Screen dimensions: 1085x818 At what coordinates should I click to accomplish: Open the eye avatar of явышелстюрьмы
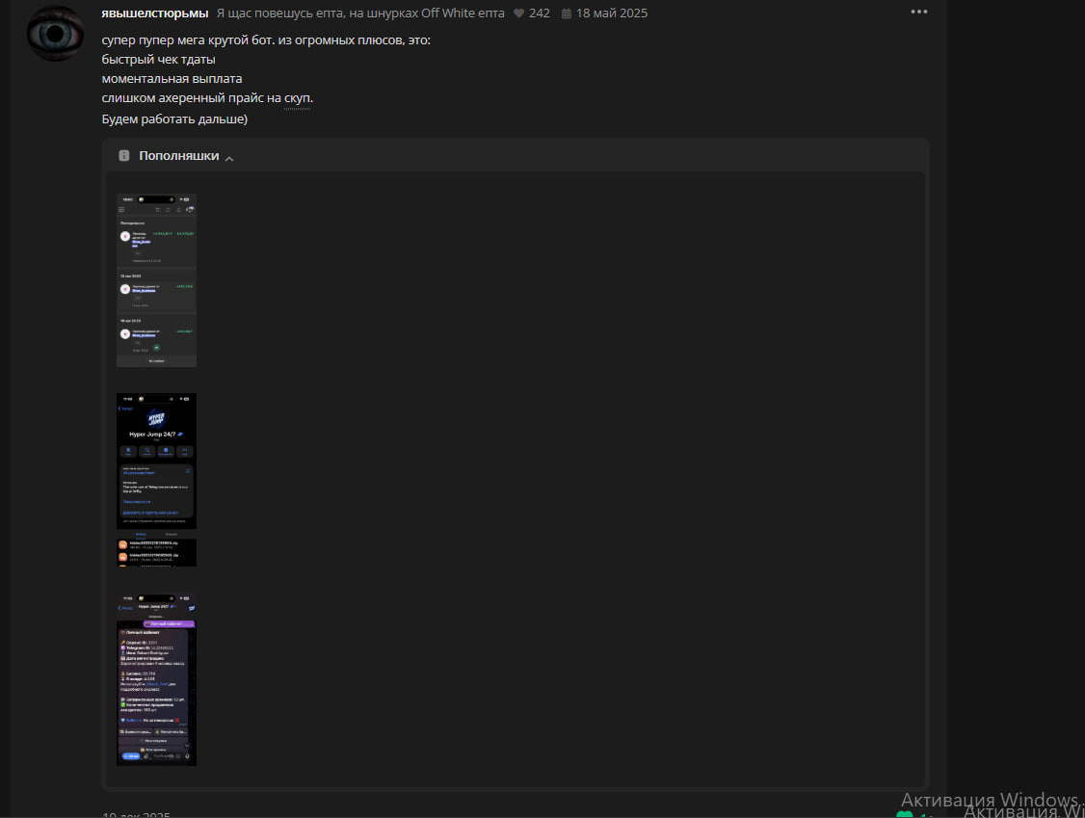point(55,33)
